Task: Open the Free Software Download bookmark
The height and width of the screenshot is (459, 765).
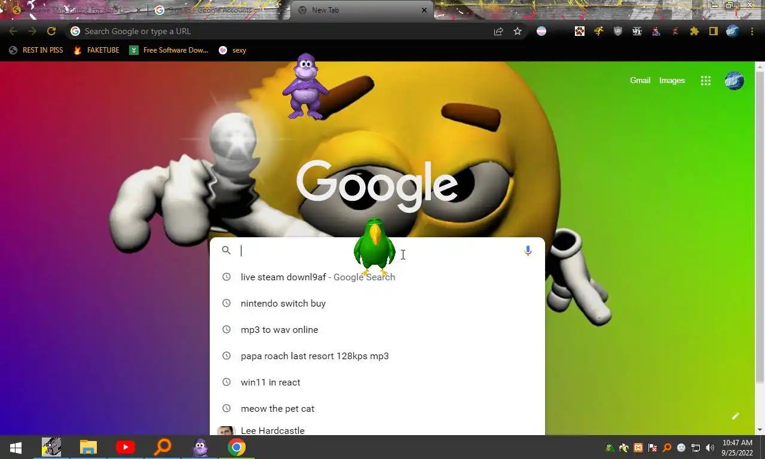Action: [x=169, y=50]
